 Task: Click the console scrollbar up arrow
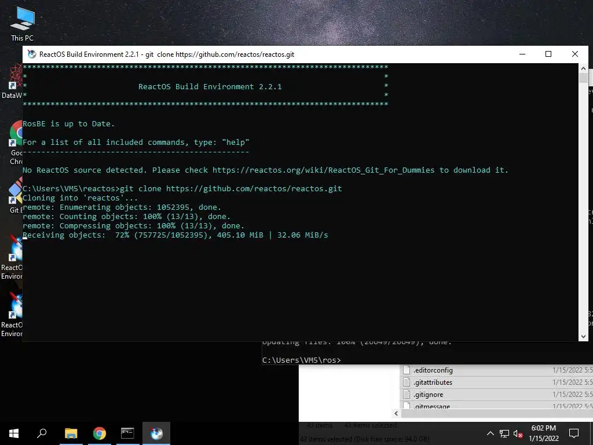pos(583,68)
